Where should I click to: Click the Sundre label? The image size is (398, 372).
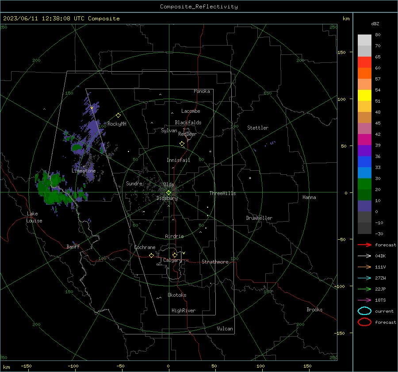click(x=134, y=183)
